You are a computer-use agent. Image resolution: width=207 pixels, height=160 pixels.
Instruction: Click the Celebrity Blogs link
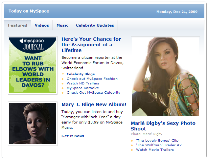coord(80,74)
